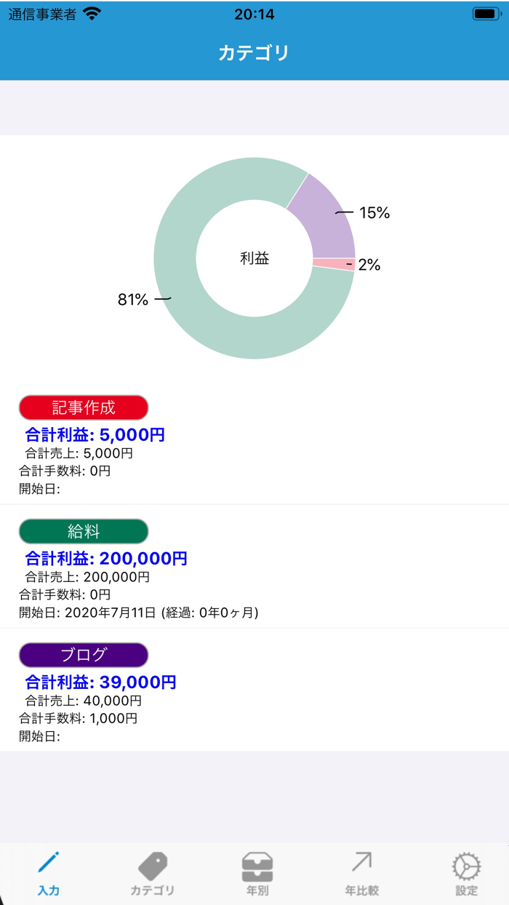Tap 合計利益: 39,000円 text
The width and height of the screenshot is (509, 905).
click(x=101, y=682)
